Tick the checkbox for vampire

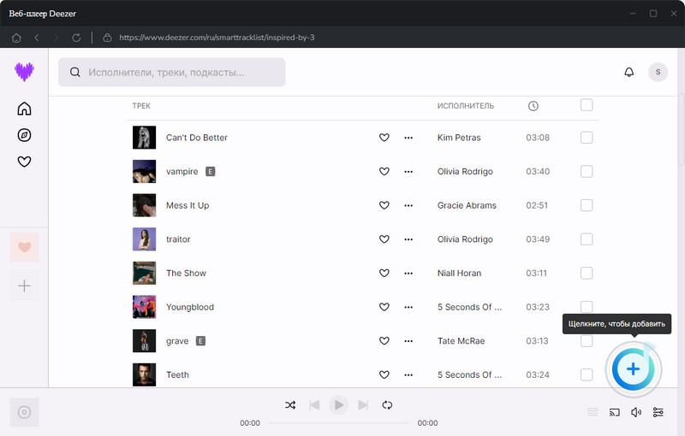tap(587, 171)
